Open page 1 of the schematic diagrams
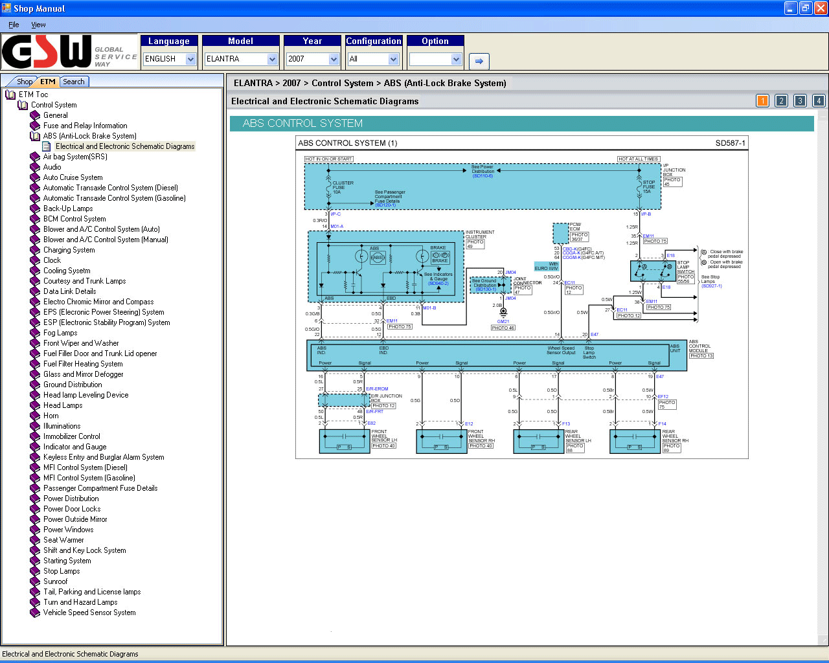Image resolution: width=829 pixels, height=663 pixels. [x=762, y=100]
